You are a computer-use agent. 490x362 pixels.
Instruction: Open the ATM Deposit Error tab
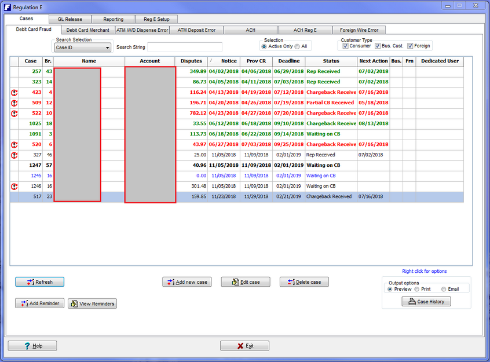click(196, 30)
